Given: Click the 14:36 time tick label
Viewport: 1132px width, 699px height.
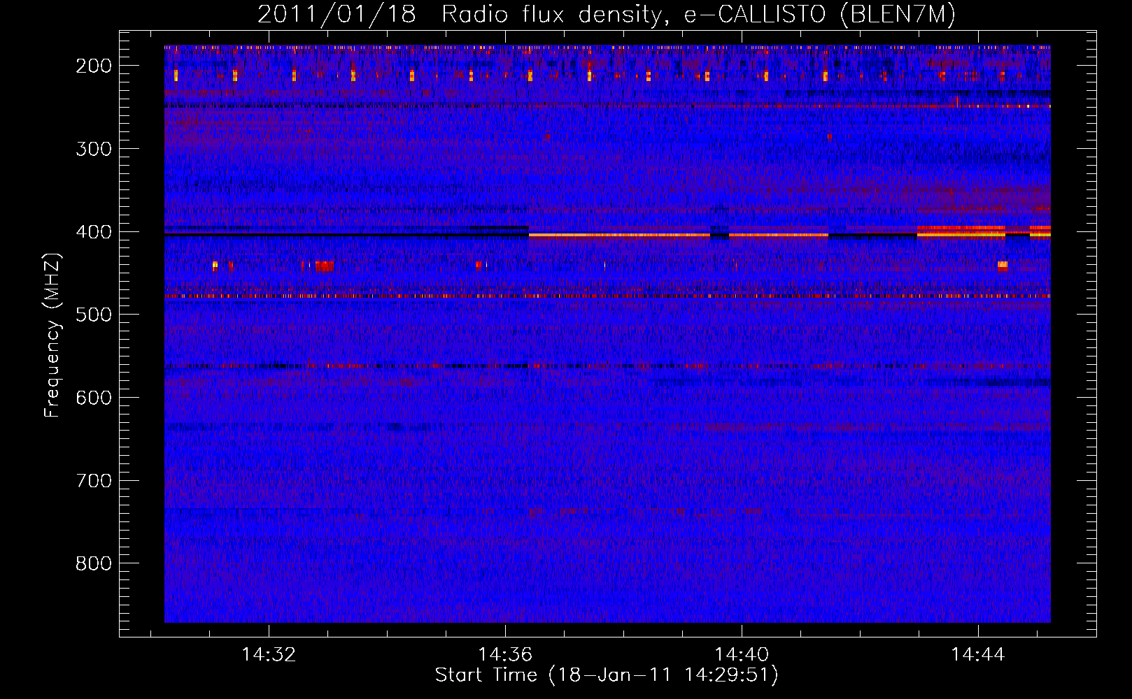Looking at the screenshot, I should (x=505, y=655).
